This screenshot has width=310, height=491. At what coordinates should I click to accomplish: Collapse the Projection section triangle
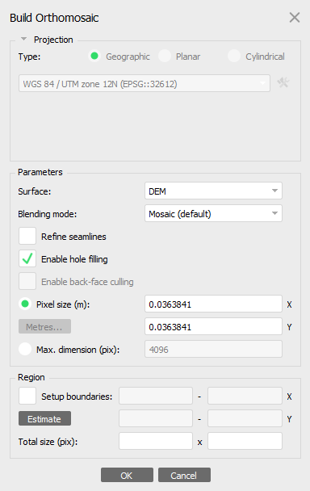23,39
